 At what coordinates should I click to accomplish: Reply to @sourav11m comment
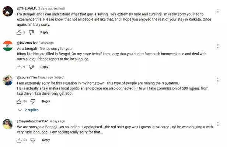point(46,102)
